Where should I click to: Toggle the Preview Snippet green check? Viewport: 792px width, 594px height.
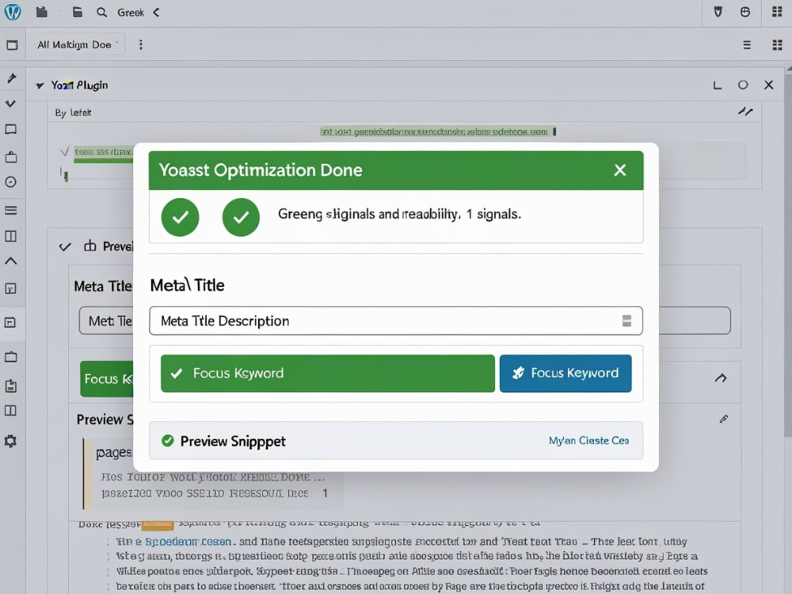(x=168, y=440)
